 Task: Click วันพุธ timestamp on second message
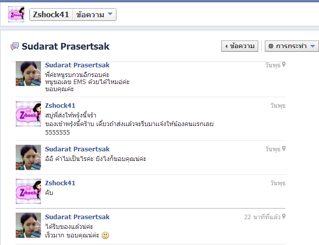pos(278,106)
